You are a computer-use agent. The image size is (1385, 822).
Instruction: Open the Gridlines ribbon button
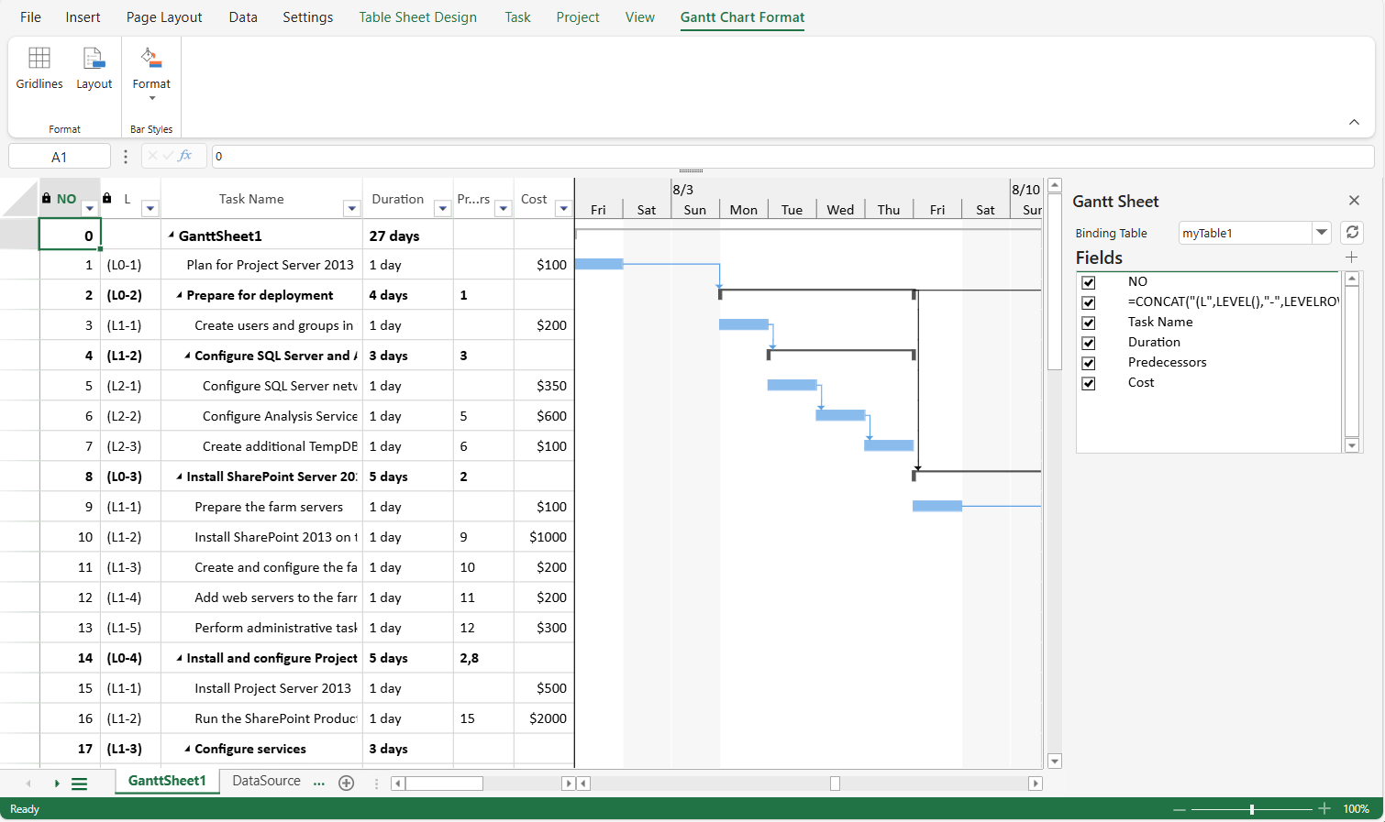tap(39, 69)
